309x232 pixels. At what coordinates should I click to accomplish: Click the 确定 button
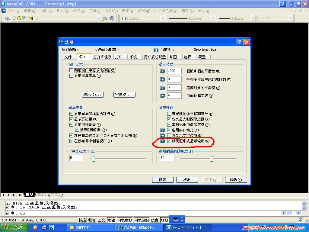point(163,180)
